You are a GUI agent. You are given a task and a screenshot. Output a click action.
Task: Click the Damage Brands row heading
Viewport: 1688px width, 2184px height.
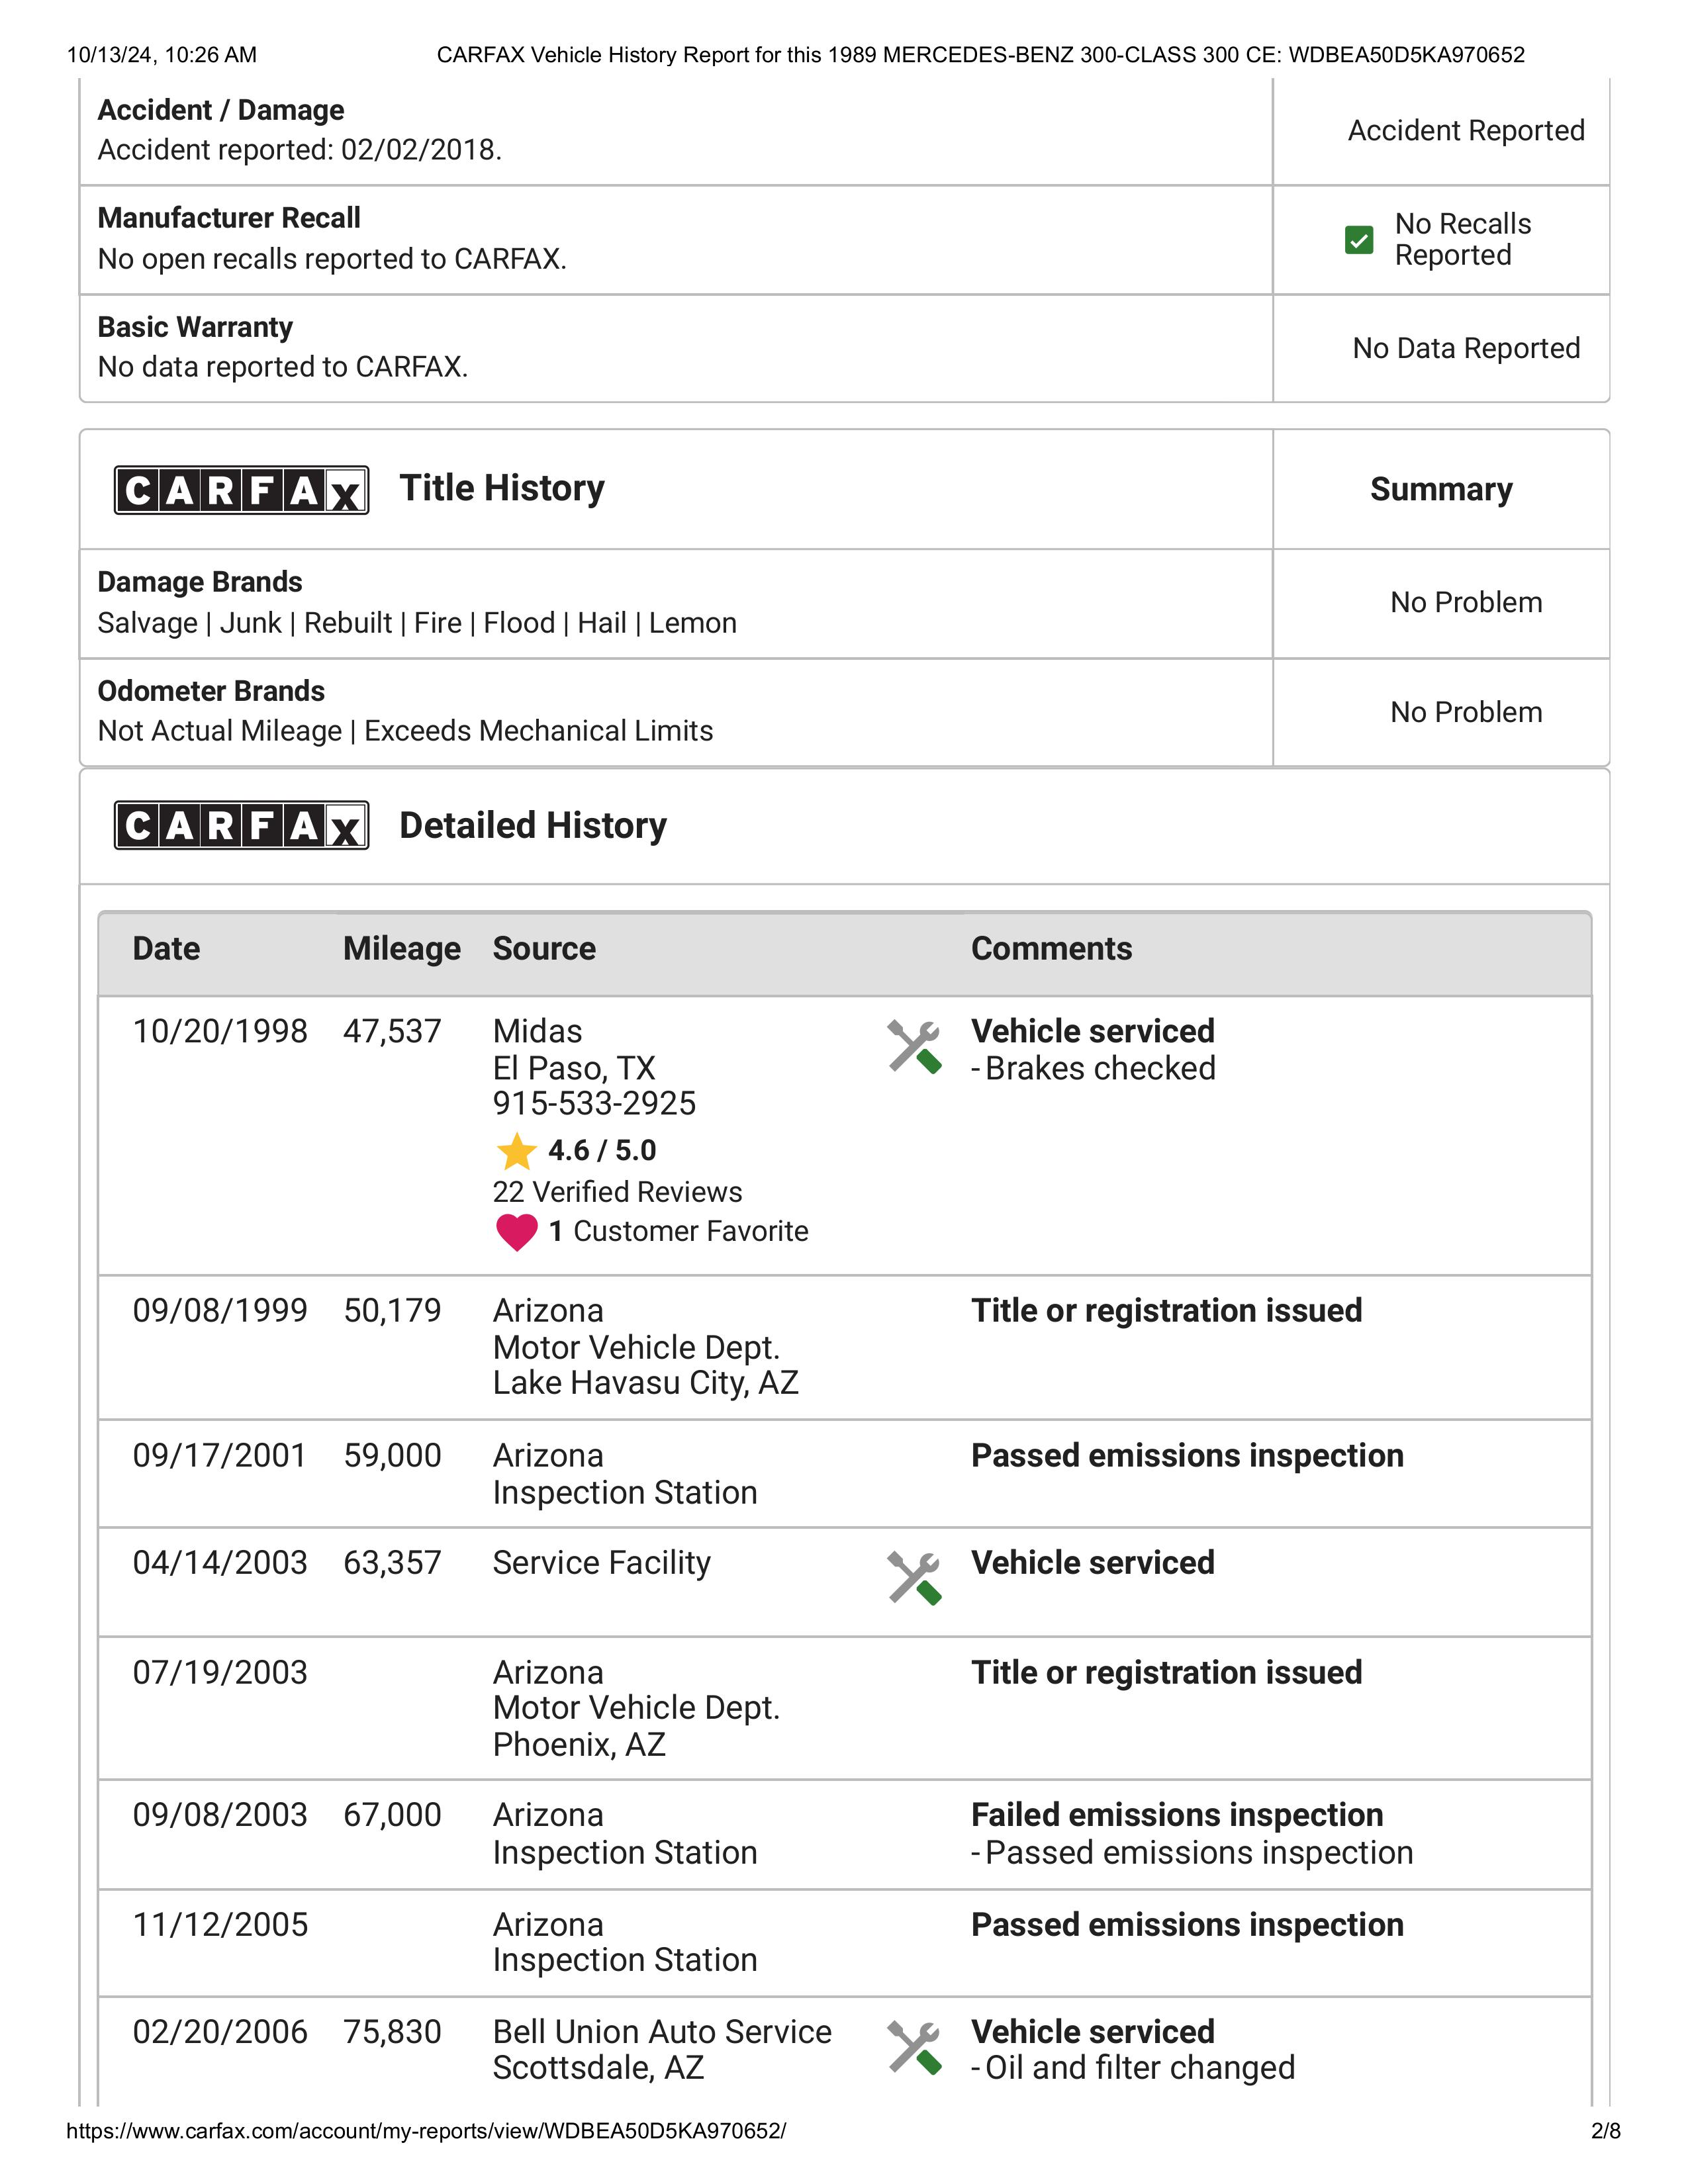pos(200,582)
